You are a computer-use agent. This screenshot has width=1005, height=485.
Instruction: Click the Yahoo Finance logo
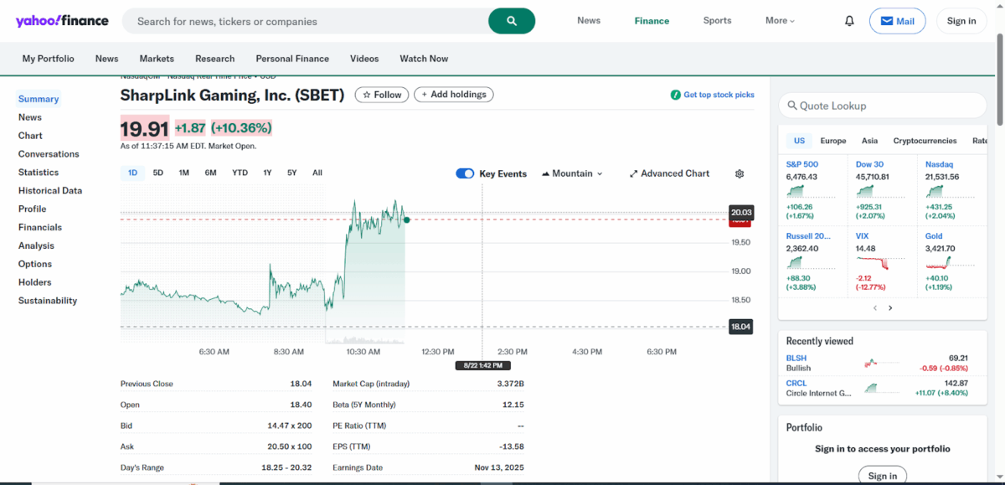pyautogui.click(x=62, y=21)
